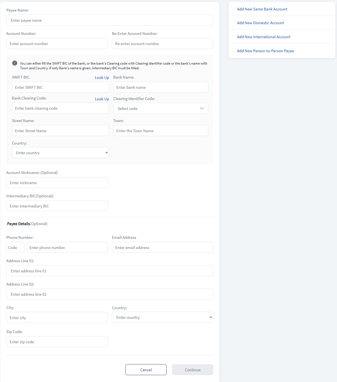Focus the Payee Name input field
The image size is (337, 382).
110,20
